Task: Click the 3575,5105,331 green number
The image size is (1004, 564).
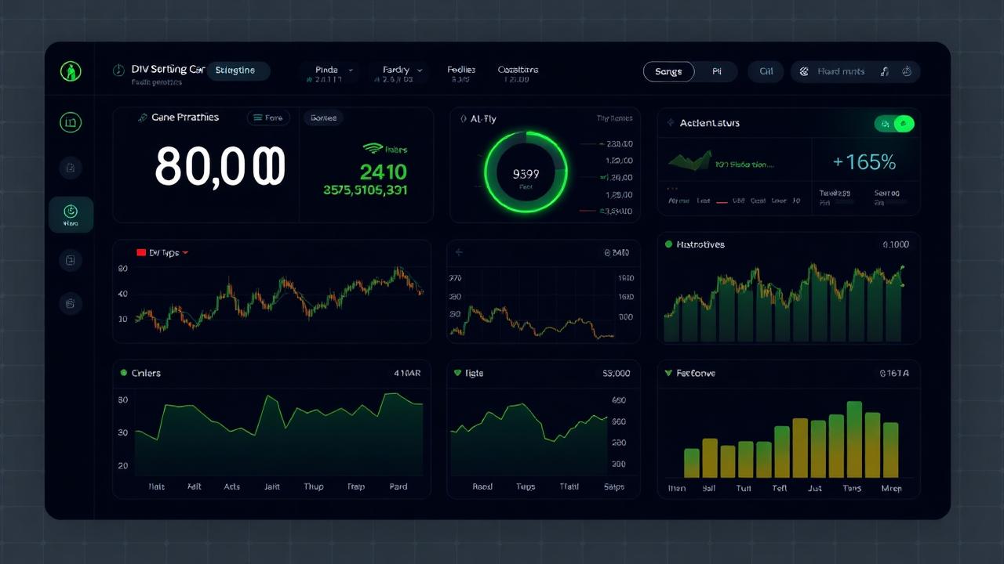Action: [x=366, y=190]
